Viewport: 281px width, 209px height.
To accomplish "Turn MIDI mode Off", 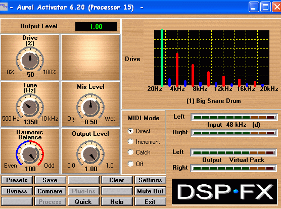I will point(130,164).
